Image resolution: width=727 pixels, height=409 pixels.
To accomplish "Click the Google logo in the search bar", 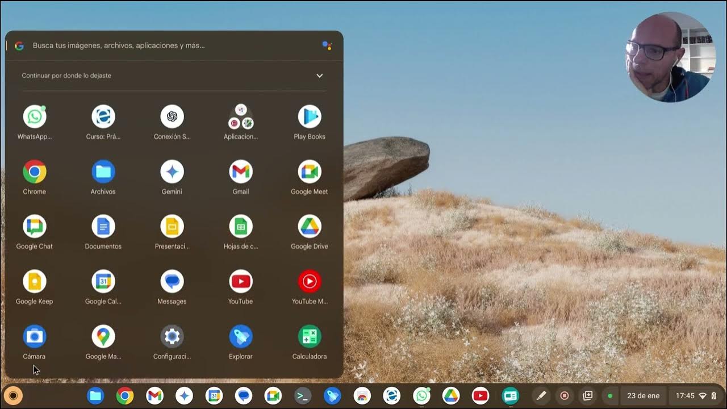I will pyautogui.click(x=19, y=45).
